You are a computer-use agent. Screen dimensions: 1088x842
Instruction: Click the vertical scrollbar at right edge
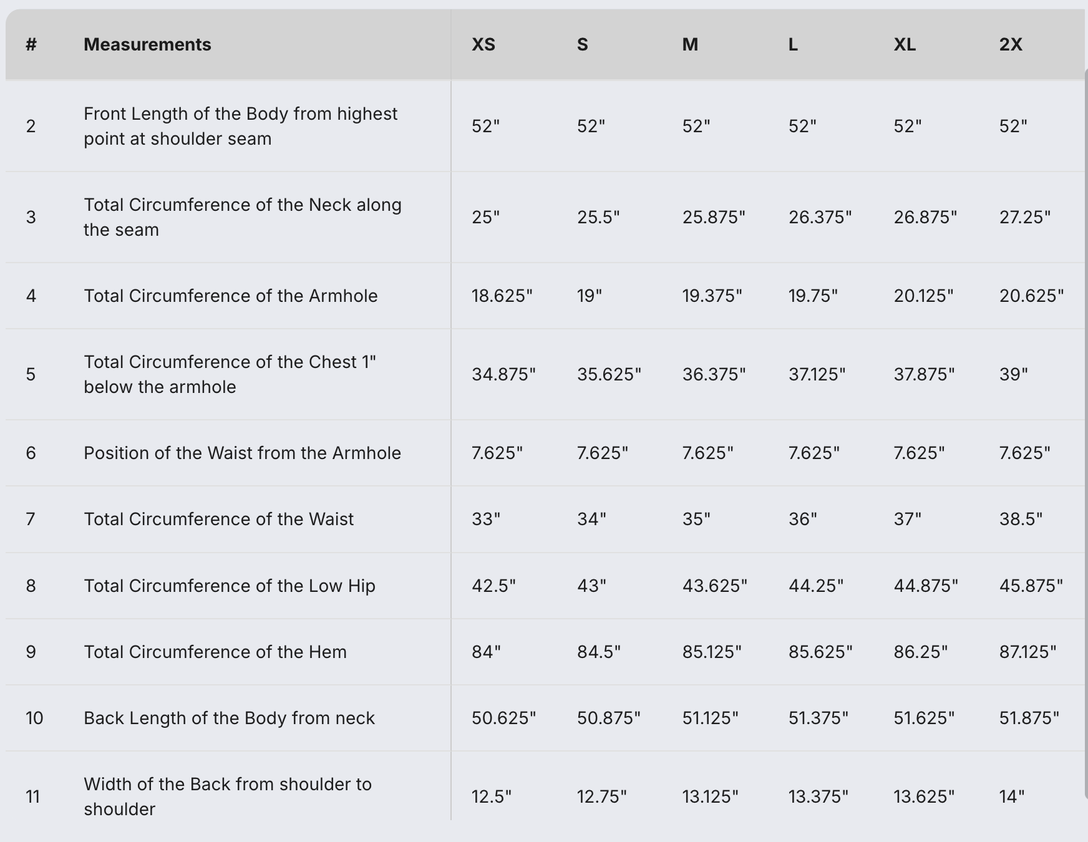tap(1086, 374)
